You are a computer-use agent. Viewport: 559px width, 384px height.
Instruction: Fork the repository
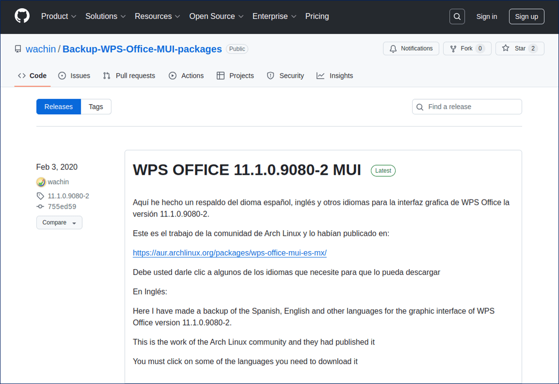click(x=467, y=49)
